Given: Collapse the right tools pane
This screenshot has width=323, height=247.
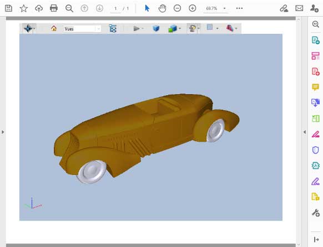Looking at the screenshot, I should (305, 132).
